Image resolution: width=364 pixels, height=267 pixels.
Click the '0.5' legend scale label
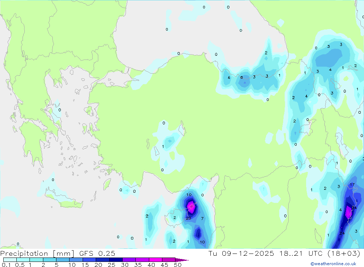point(20,265)
